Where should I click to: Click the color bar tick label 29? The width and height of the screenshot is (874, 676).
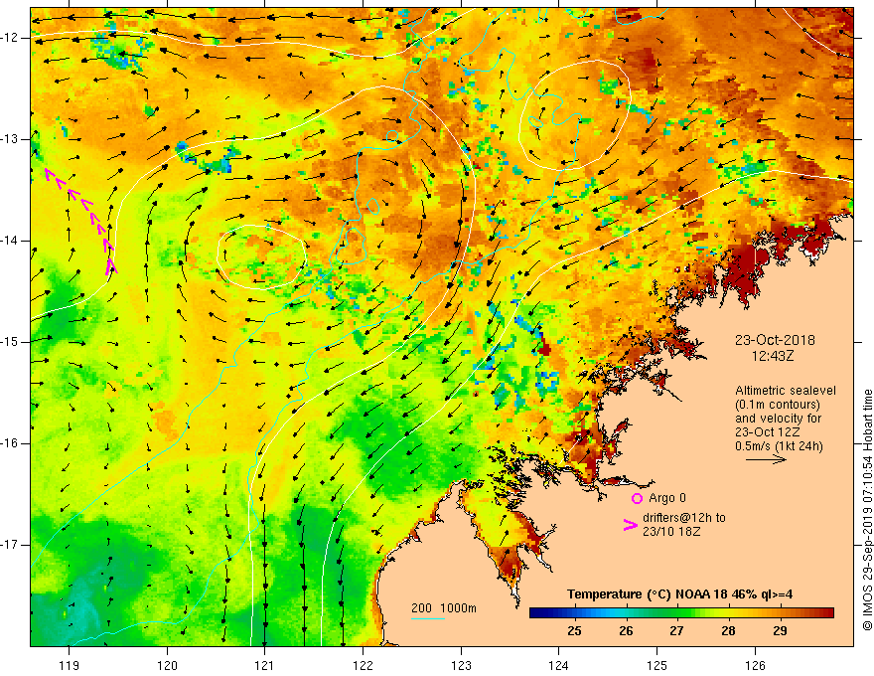point(780,631)
